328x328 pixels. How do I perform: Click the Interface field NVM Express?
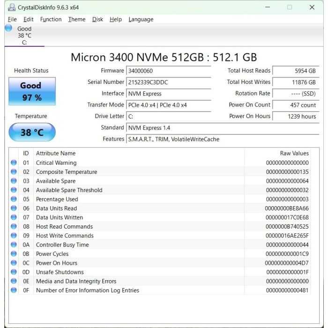click(169, 94)
